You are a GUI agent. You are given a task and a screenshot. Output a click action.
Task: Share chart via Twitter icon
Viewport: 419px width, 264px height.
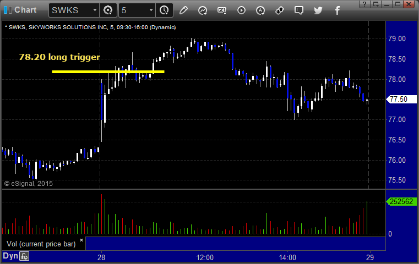(318, 10)
